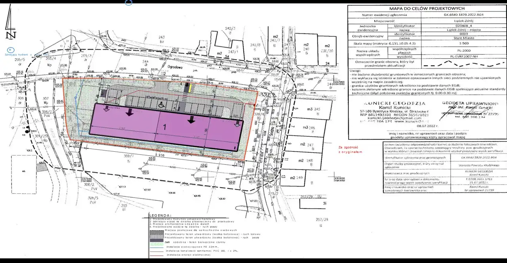Click the blue hydrant H circle symbol

click(x=9, y=50)
